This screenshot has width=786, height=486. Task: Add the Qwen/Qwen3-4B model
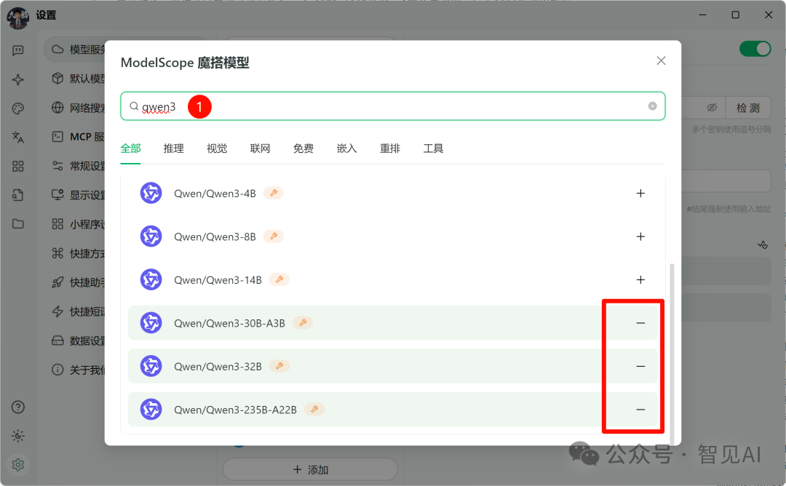[x=640, y=194]
